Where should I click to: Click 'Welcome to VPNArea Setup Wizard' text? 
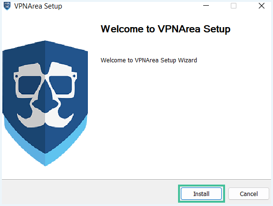coord(149,60)
